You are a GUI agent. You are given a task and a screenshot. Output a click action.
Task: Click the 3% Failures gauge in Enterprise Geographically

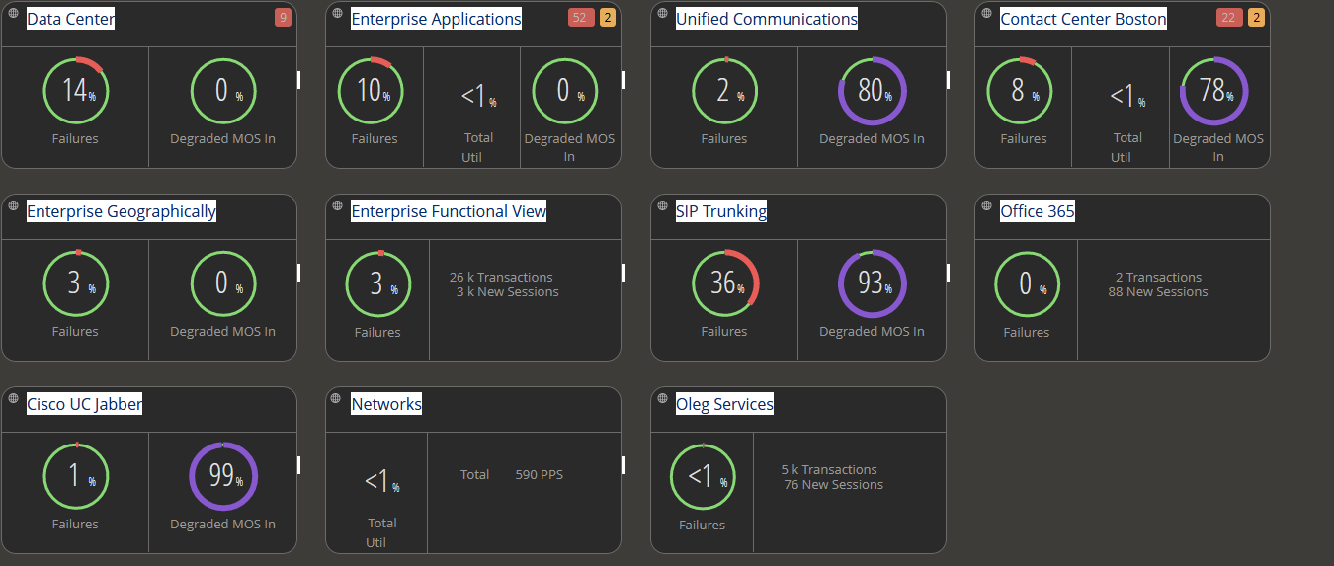76,283
